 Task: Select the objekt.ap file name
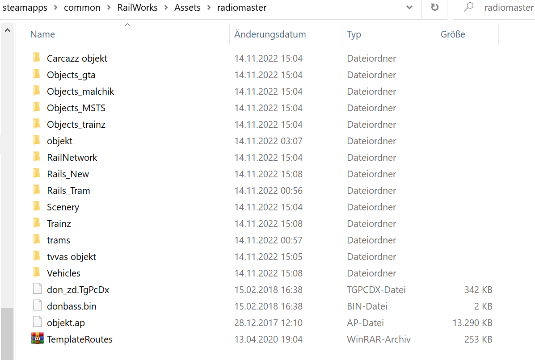click(x=66, y=323)
